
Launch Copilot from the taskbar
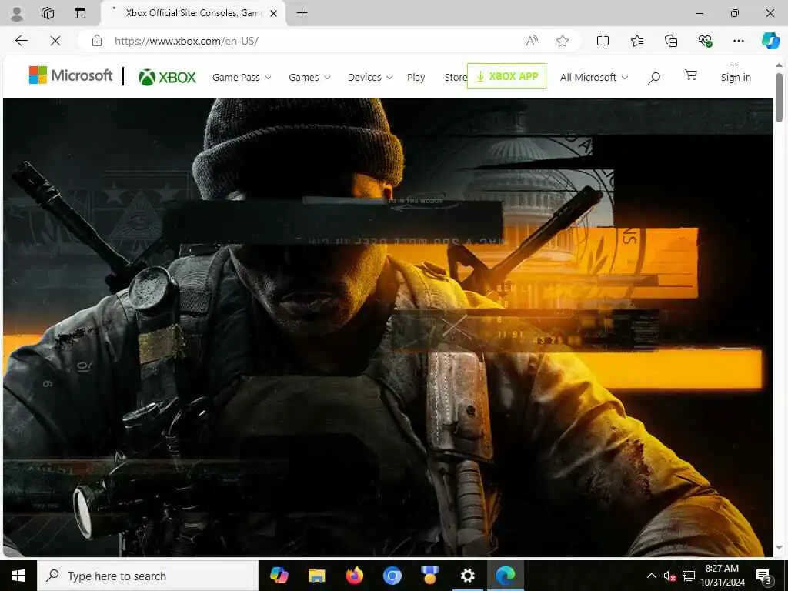point(279,576)
